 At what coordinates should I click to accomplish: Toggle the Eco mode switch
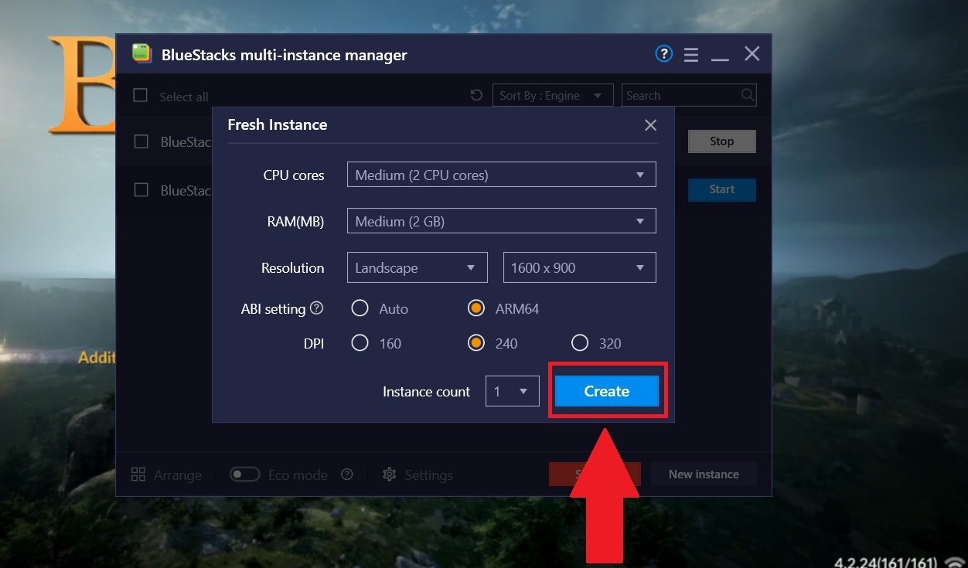tap(244, 474)
